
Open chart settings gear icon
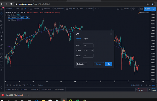tap(133, 9)
